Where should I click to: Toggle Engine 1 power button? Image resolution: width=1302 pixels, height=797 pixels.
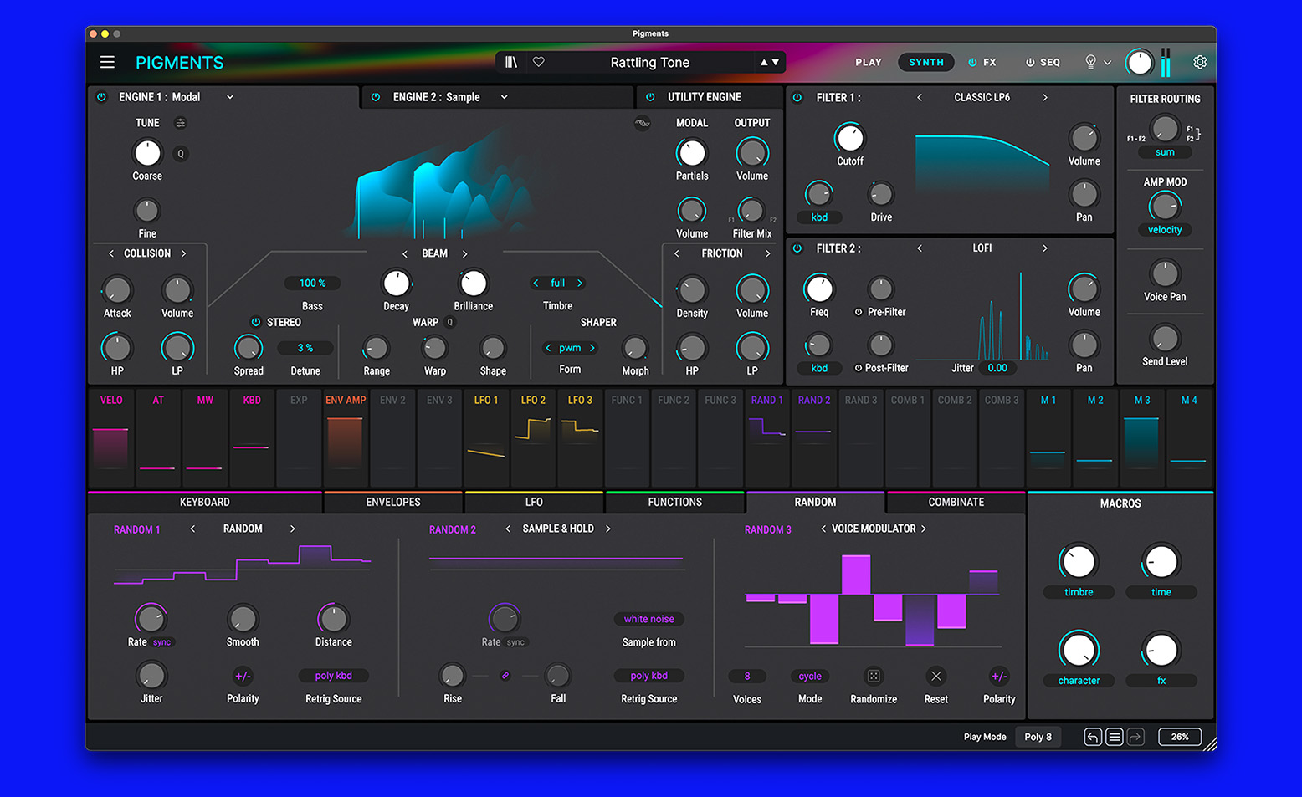[102, 97]
